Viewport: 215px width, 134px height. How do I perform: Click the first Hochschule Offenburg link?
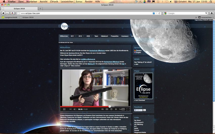(97, 50)
